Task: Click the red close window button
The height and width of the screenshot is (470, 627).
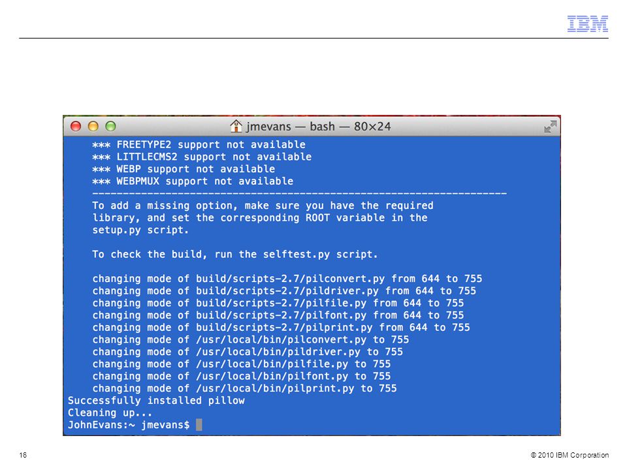Action: (76, 126)
